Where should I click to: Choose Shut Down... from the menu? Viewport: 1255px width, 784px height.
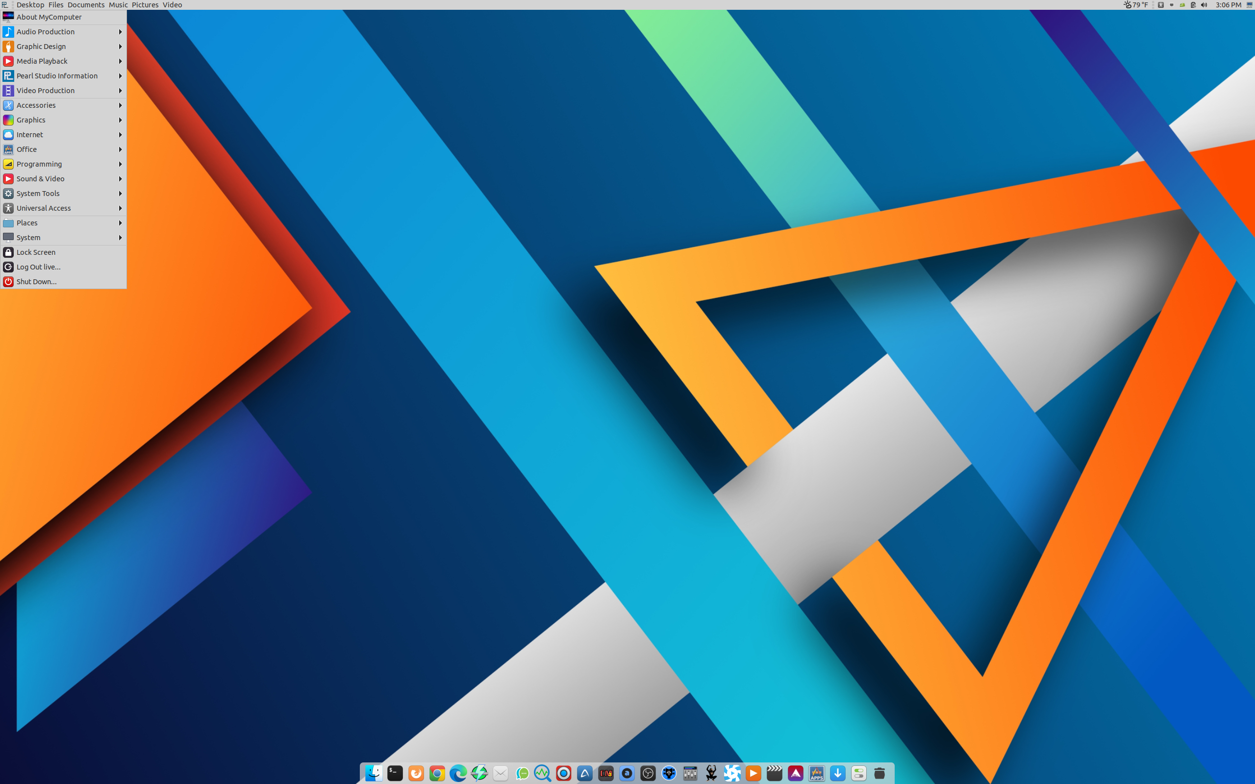coord(63,282)
